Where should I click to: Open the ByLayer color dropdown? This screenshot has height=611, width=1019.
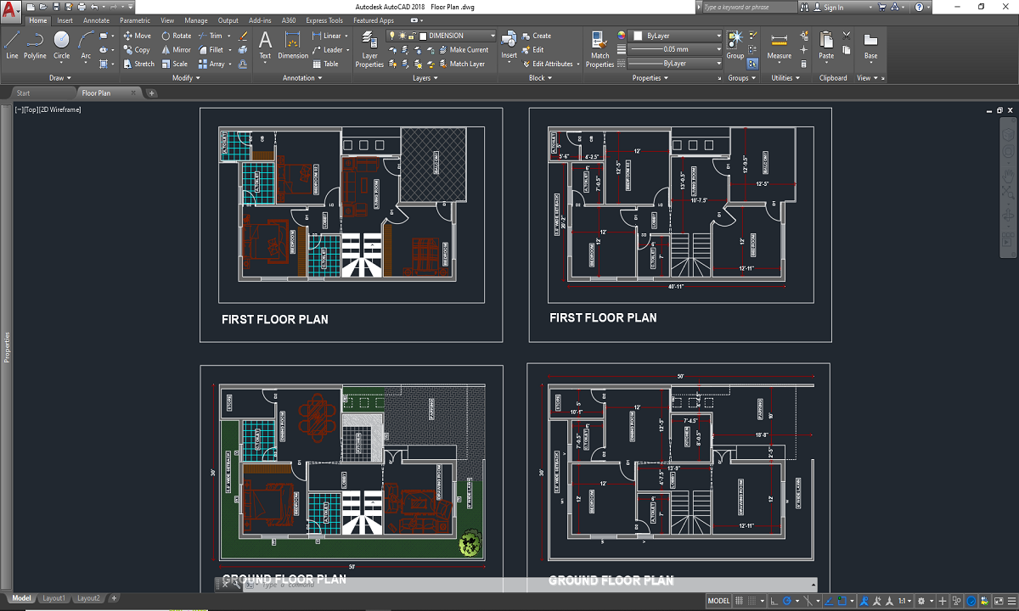pos(719,36)
